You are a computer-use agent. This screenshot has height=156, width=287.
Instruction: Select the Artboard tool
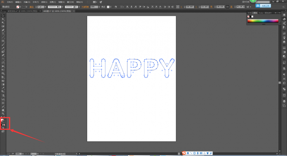tap(3, 103)
